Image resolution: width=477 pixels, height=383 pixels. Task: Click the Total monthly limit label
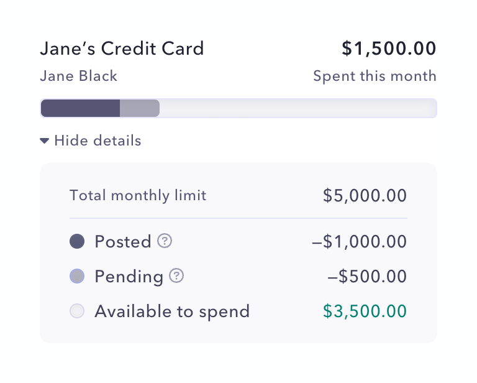click(138, 196)
